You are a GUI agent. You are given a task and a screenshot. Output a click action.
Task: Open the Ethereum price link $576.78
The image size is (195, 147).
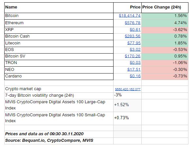[133, 23]
